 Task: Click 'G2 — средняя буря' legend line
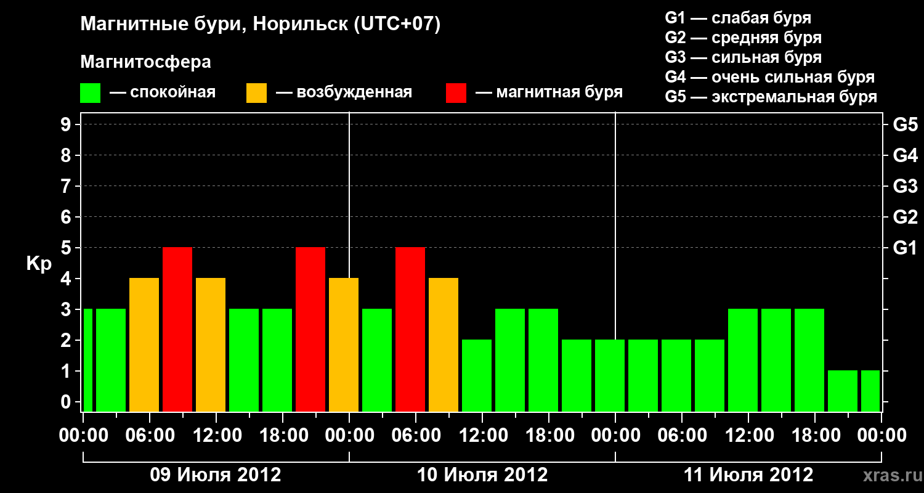[744, 38]
